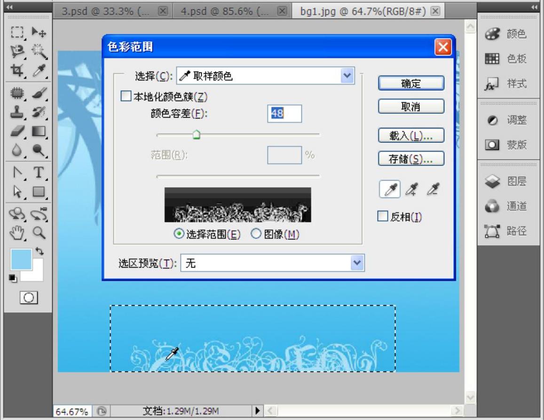Check the 反相 invert checkbox
The height and width of the screenshot is (420, 544).
pyautogui.click(x=383, y=216)
